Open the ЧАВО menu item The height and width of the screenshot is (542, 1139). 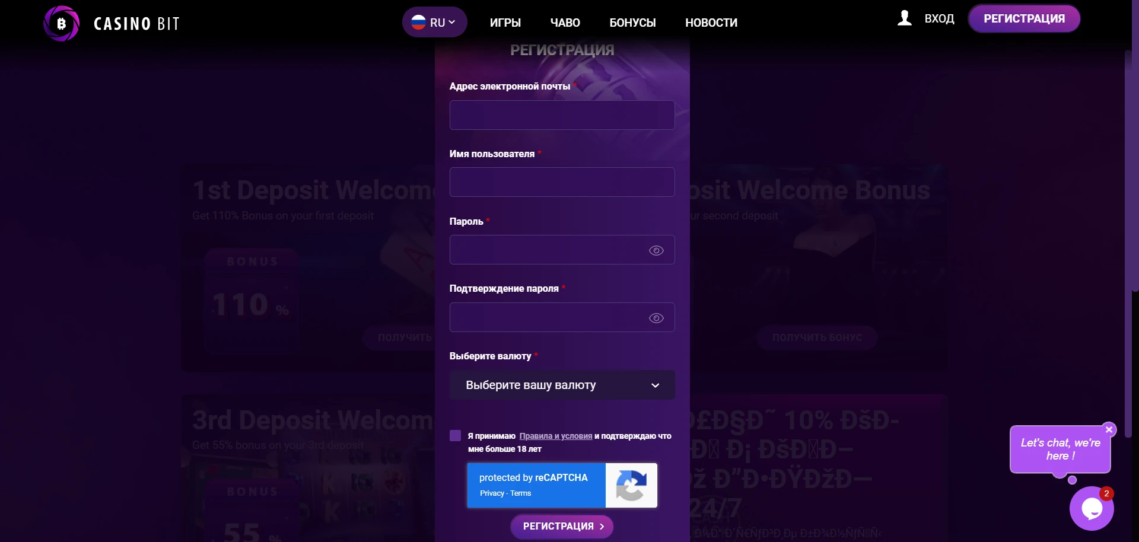(x=565, y=23)
